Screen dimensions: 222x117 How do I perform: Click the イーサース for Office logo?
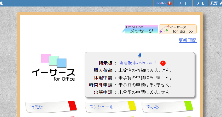(x=54, y=67)
